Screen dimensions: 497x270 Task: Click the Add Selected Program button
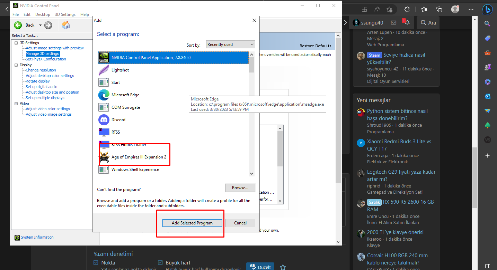tap(192, 223)
